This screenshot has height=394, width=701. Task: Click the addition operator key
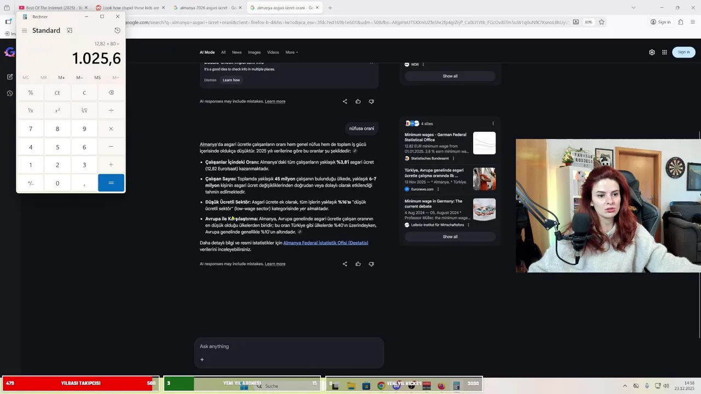pyautogui.click(x=111, y=165)
